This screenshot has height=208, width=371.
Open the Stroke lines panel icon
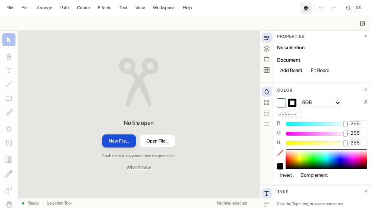coord(267,124)
